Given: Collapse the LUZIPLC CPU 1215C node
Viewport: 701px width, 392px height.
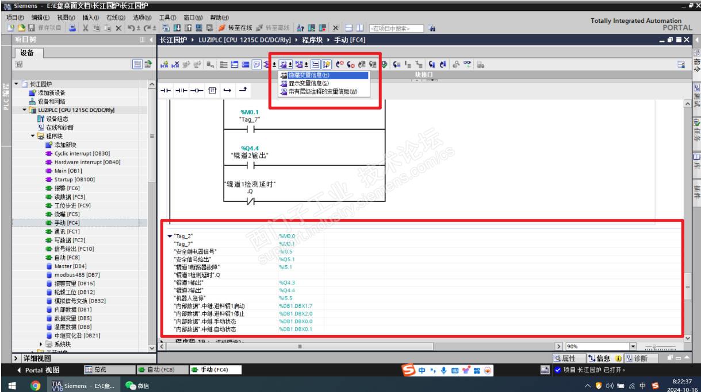Looking at the screenshot, I should 24,109.
